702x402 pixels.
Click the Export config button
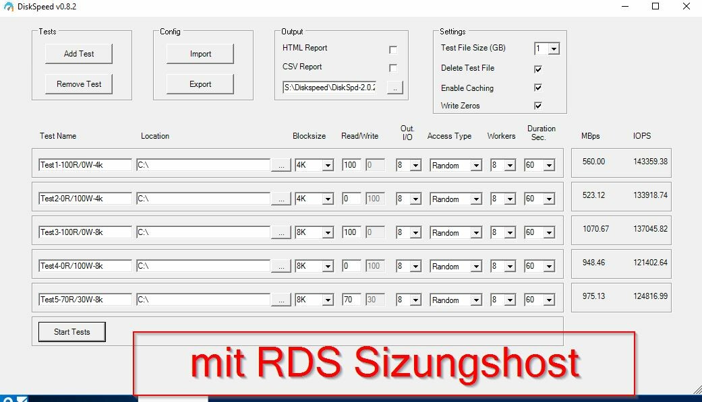200,84
